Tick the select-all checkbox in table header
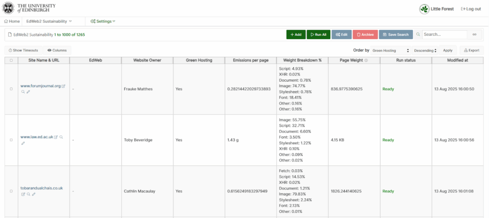This screenshot has width=489, height=218. pyautogui.click(x=11, y=60)
